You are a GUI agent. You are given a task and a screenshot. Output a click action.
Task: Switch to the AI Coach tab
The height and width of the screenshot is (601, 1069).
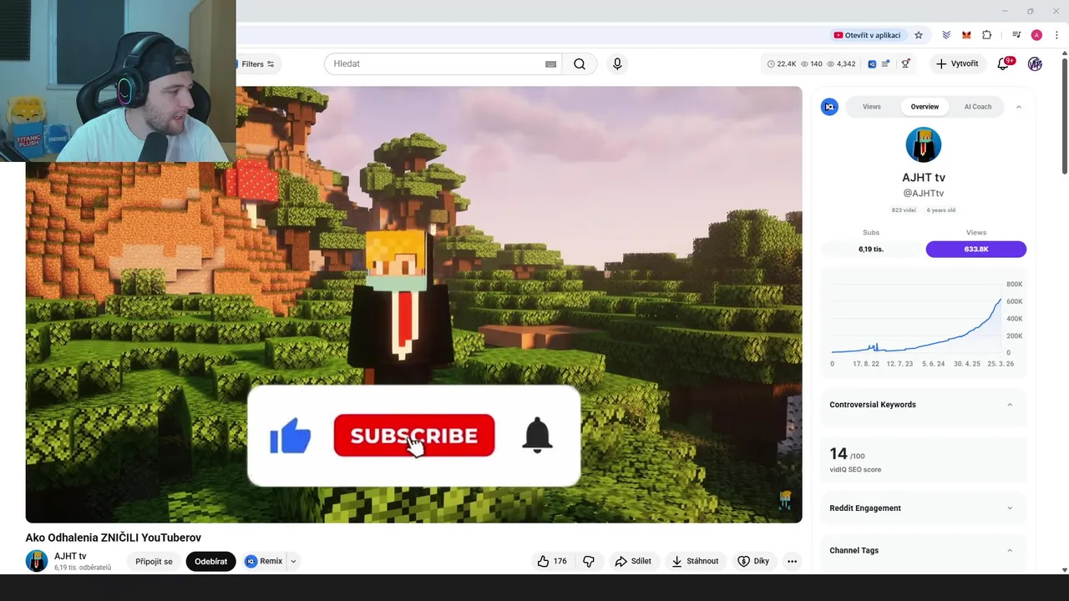click(x=978, y=107)
